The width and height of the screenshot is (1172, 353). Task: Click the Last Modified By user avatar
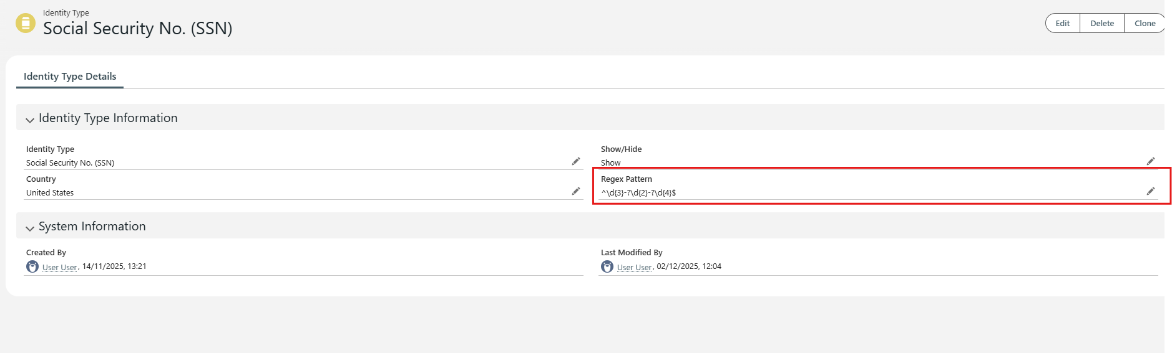(607, 267)
